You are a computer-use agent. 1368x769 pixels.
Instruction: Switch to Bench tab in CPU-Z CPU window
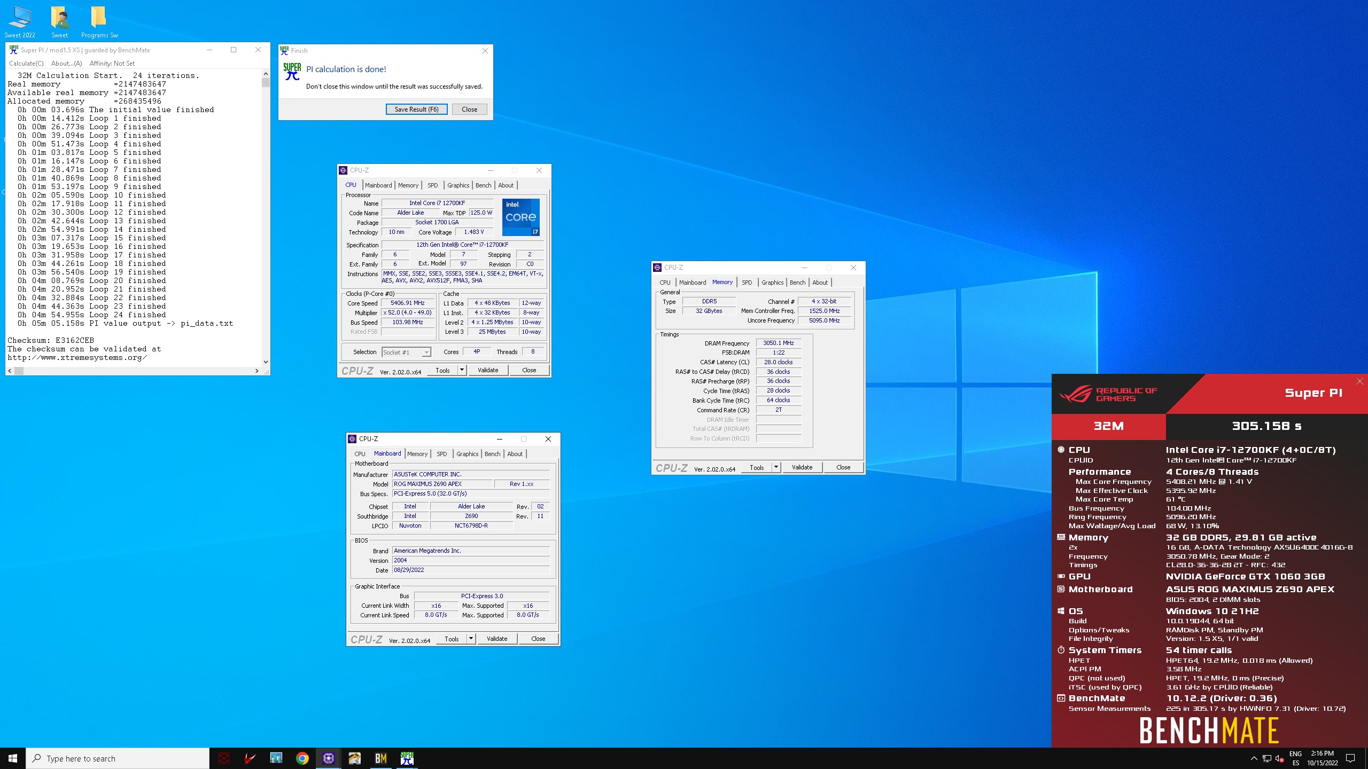(484, 185)
